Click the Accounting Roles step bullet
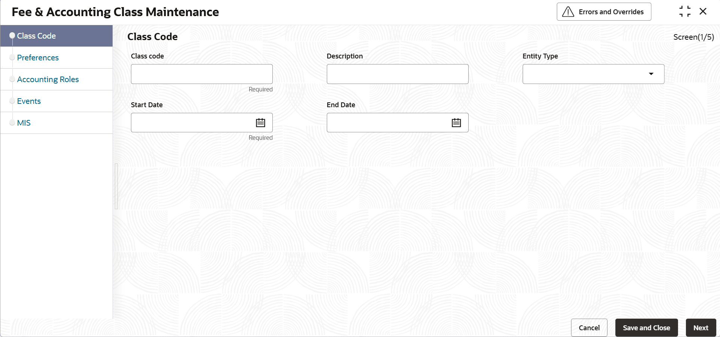 12,79
